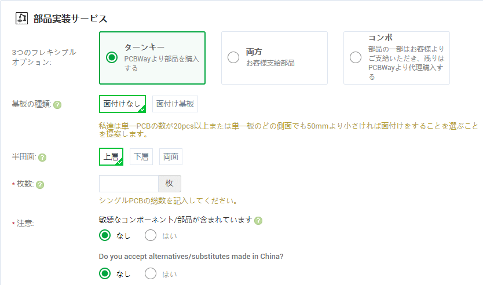Open help icon next to 半田面

point(42,158)
